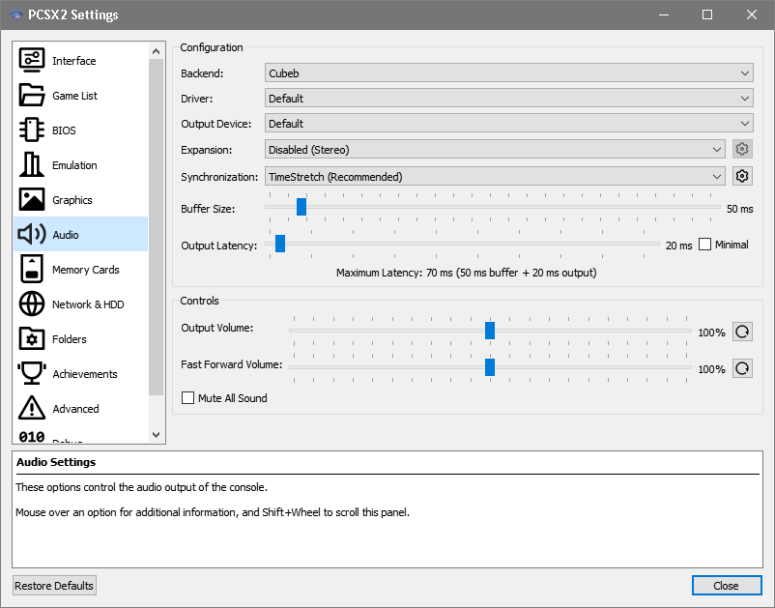Switch to Emulation settings
Image resolution: width=775 pixels, height=608 pixels.
[80, 165]
